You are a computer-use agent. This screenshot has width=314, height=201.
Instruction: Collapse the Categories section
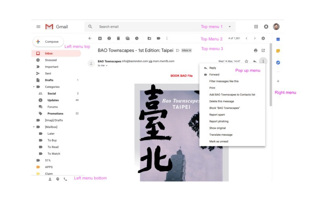34,87
